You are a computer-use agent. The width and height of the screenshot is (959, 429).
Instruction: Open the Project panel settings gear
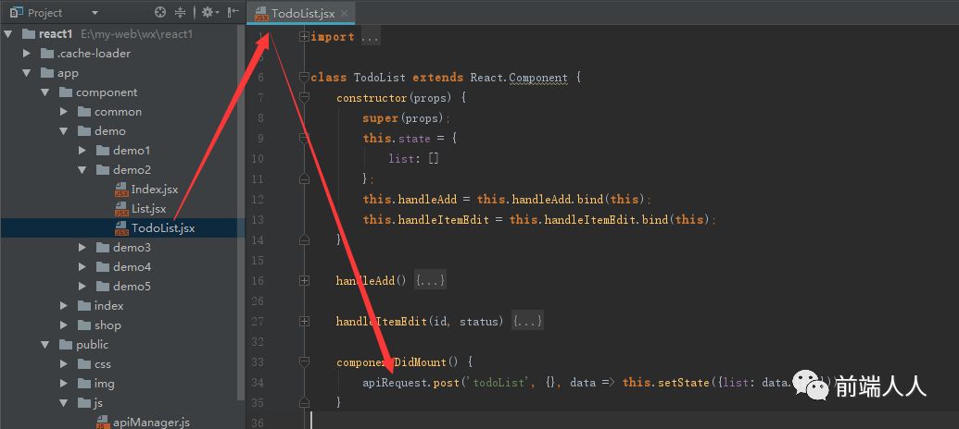[x=210, y=12]
